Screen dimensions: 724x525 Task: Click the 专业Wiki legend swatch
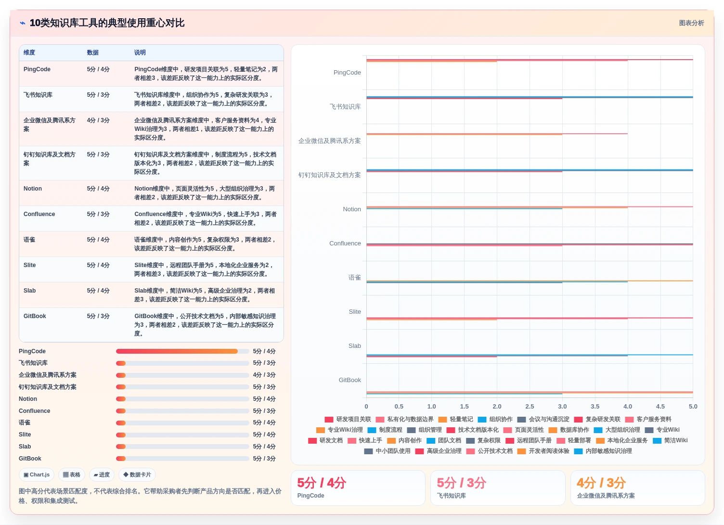[x=649, y=430]
